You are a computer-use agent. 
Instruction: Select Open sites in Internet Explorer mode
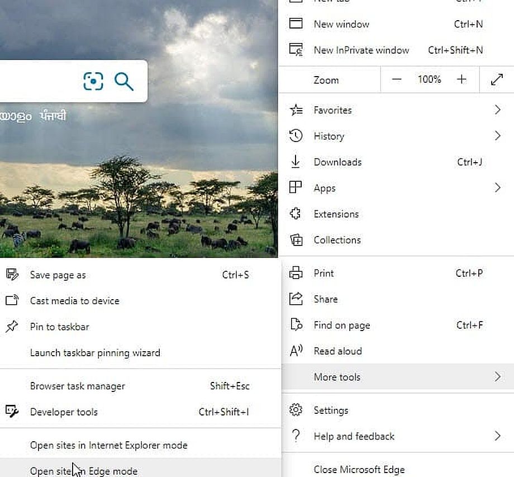[108, 445]
